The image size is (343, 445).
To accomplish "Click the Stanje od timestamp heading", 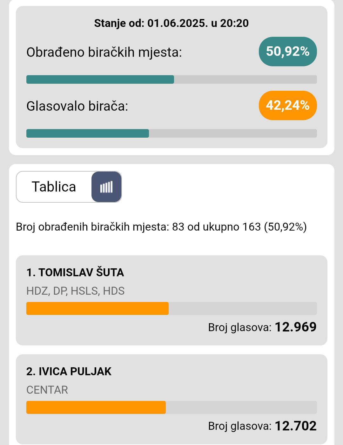I will (171, 23).
